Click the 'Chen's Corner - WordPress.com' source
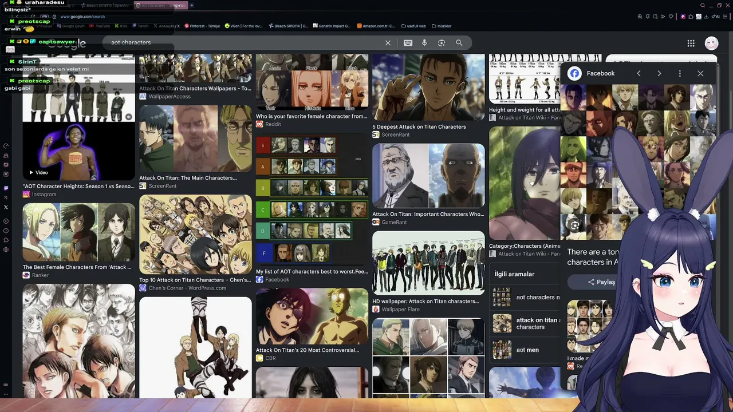 [x=187, y=288]
